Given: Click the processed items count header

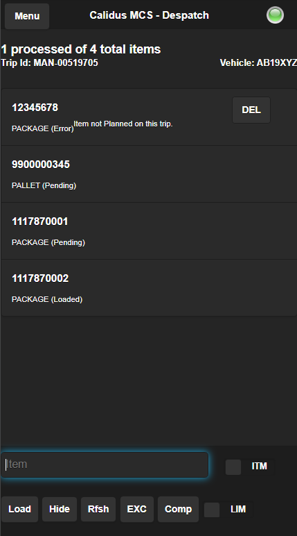Looking at the screenshot, I should [81, 49].
